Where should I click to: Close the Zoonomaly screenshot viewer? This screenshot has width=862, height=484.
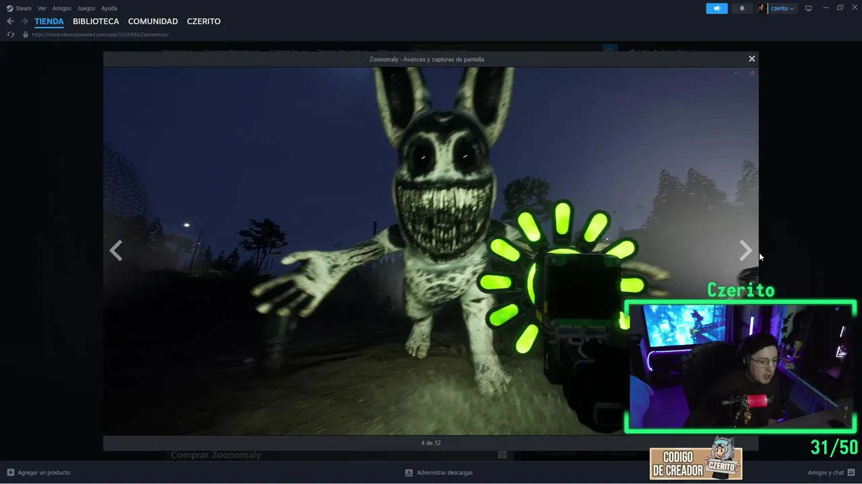[752, 59]
